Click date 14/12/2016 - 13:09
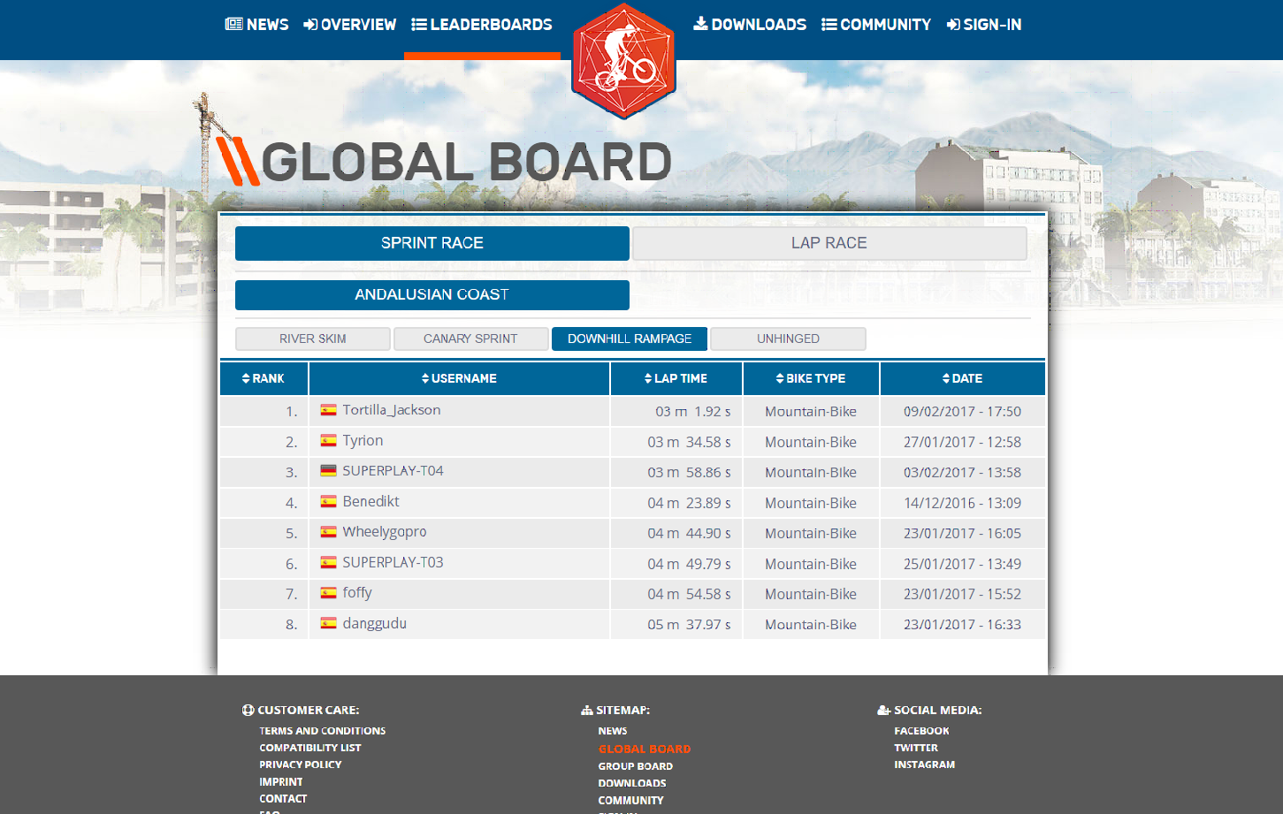 point(962,503)
